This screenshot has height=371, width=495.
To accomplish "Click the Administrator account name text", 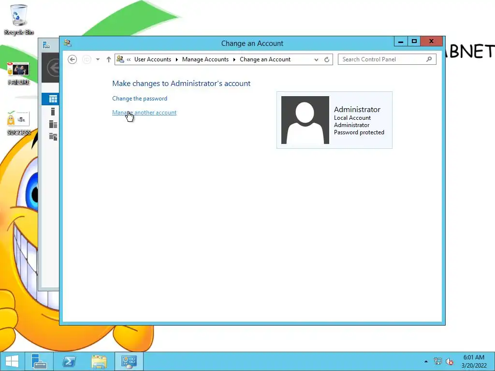I will (x=357, y=109).
